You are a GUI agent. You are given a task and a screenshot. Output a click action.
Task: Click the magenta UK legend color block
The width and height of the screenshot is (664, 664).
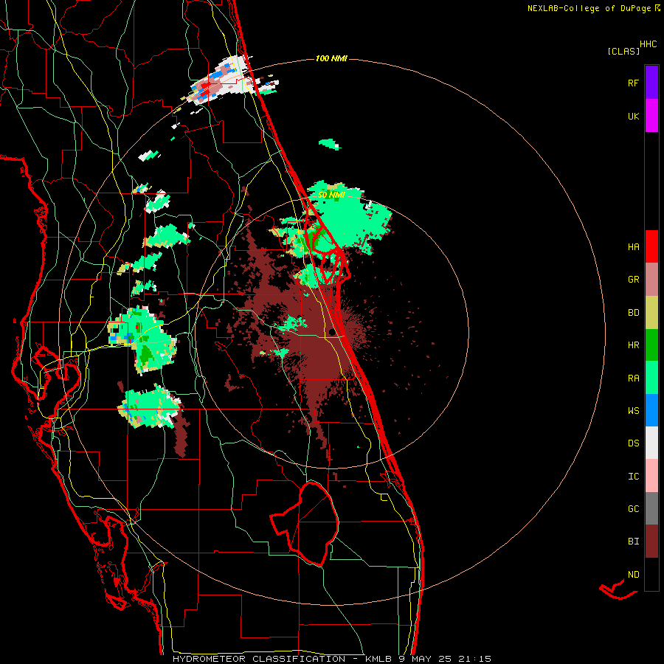pyautogui.click(x=651, y=116)
